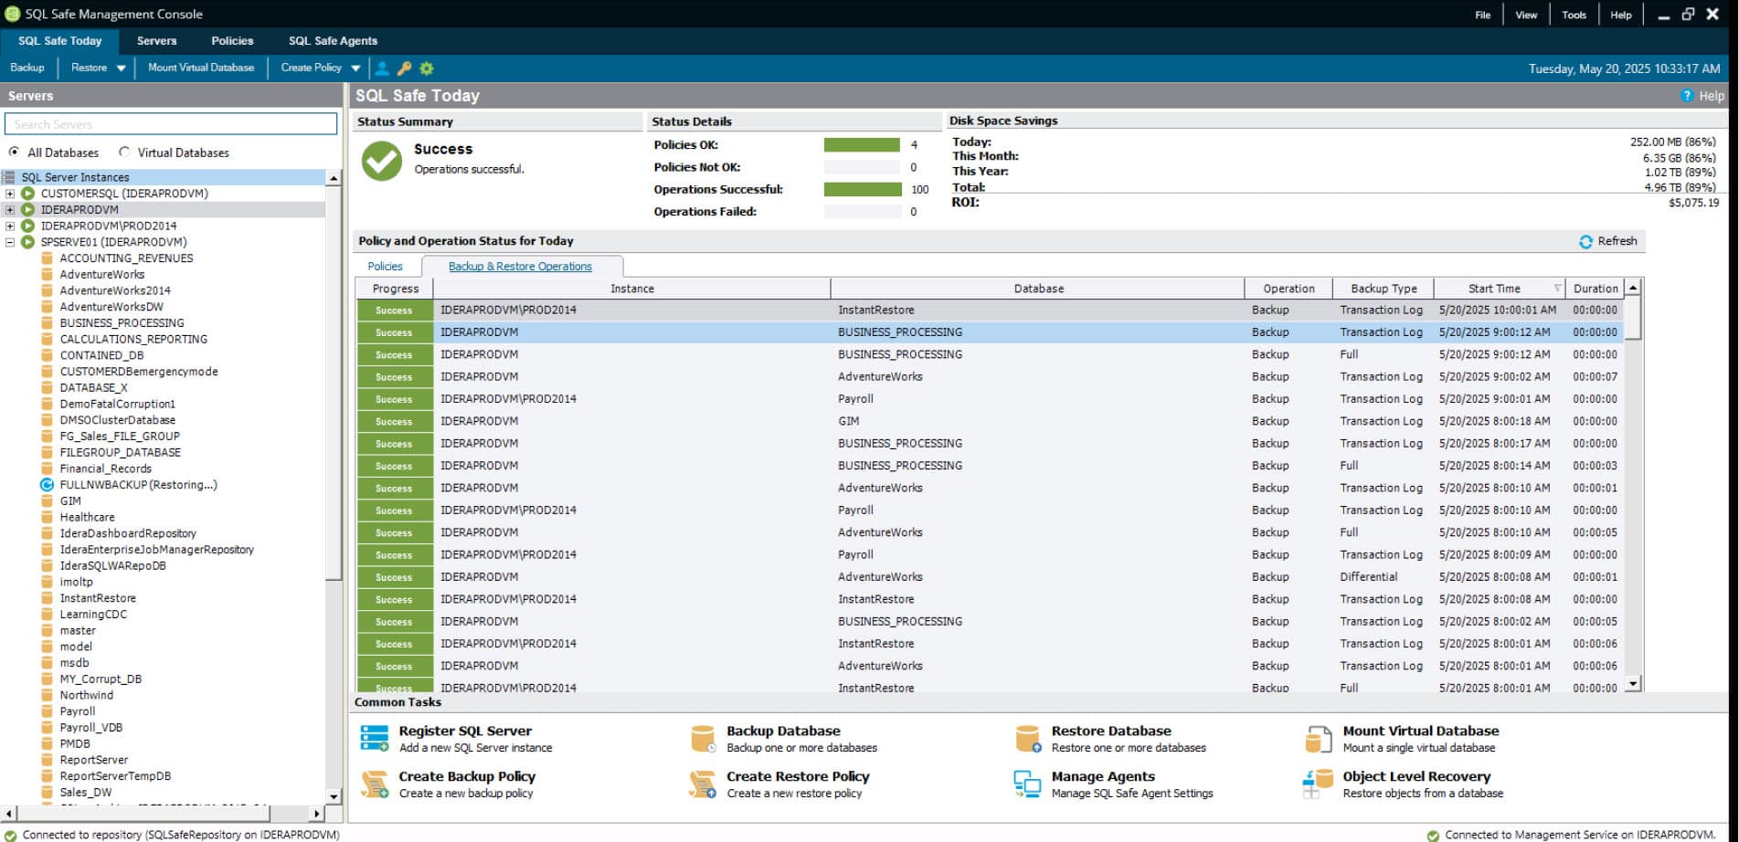Switch to the SQL Safe Agents tab

coord(333,41)
